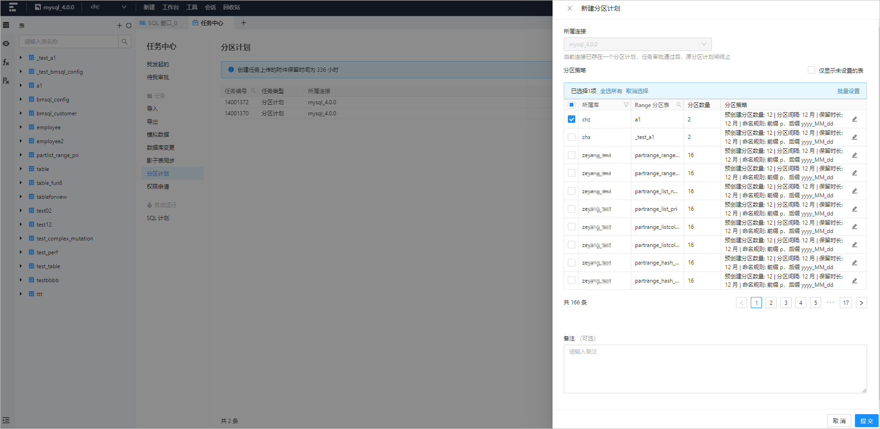Go to page 2

(771, 303)
